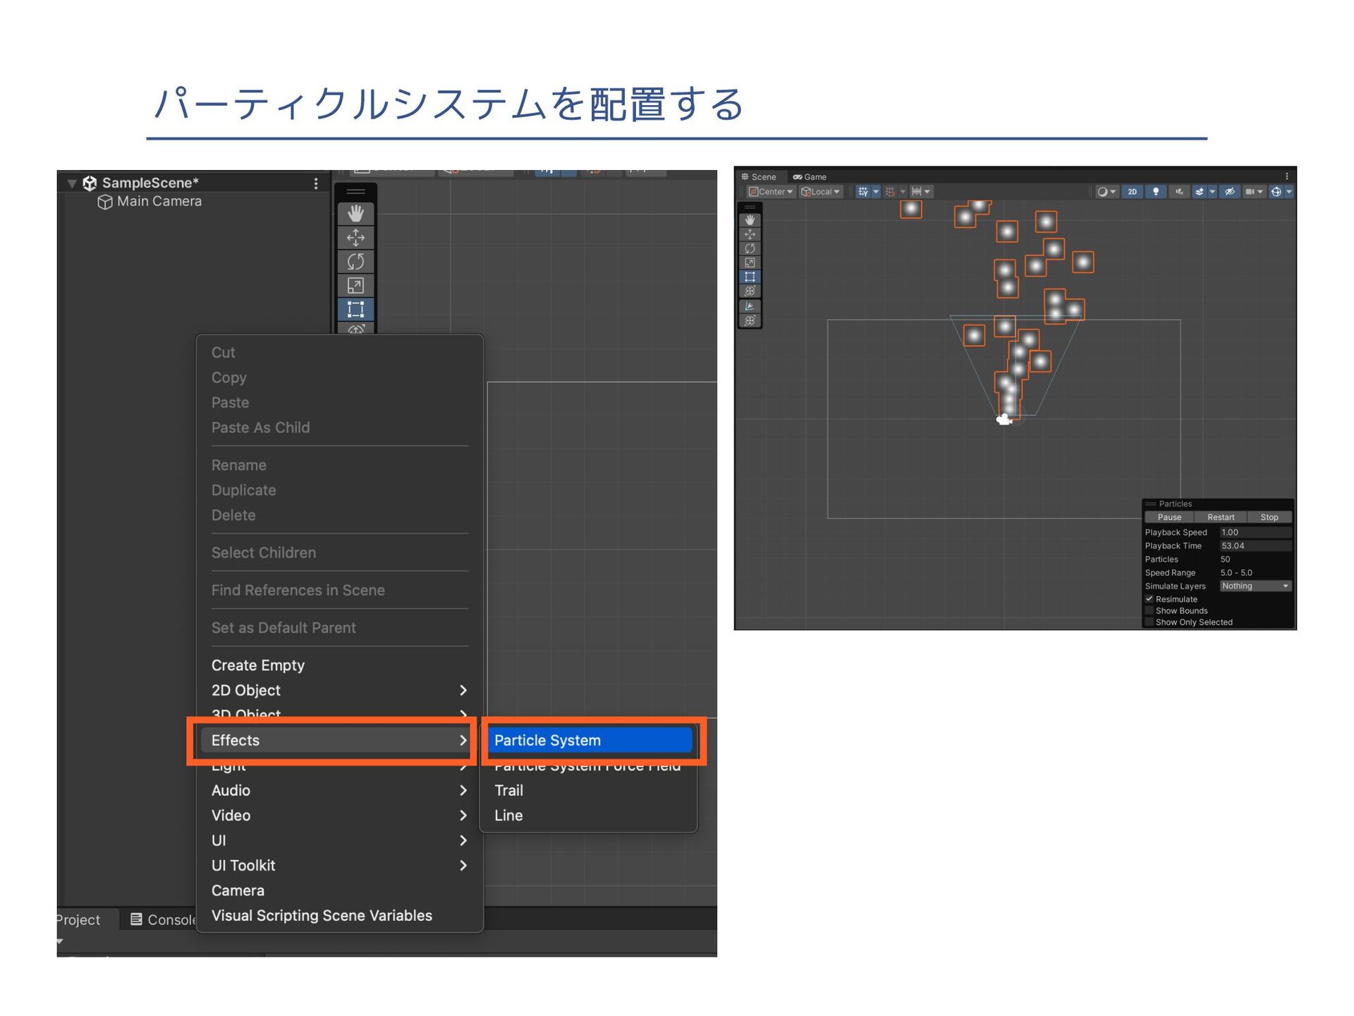The width and height of the screenshot is (1354, 1016).
Task: Uncheck the Resimulate checkbox
Action: pyautogui.click(x=1149, y=599)
